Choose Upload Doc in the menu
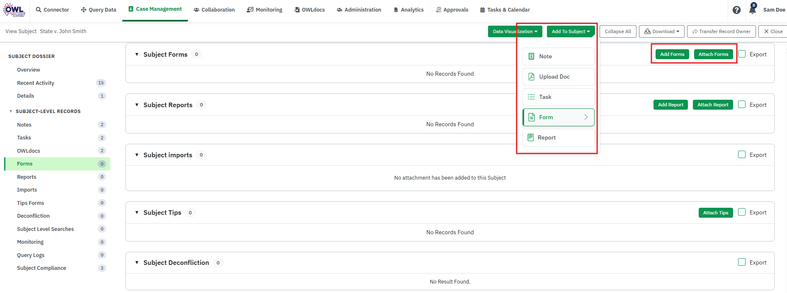This screenshot has height=293, width=787. [x=558, y=77]
